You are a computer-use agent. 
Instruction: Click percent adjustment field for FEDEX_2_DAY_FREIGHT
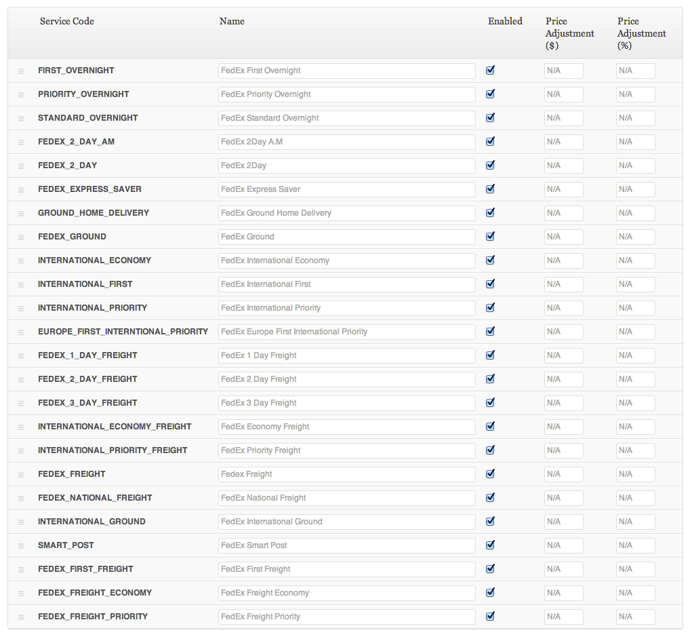tap(635, 379)
